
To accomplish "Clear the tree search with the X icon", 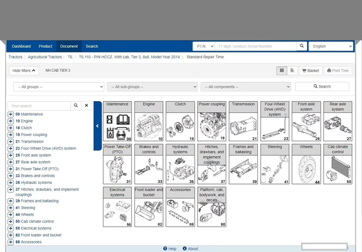I will click(x=87, y=106).
